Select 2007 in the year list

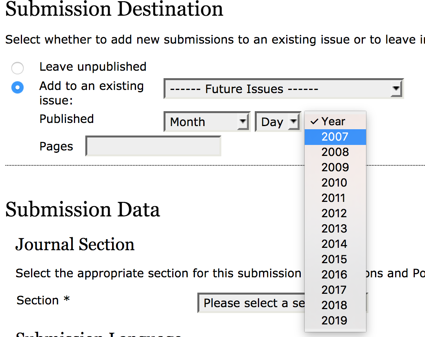[x=335, y=137]
